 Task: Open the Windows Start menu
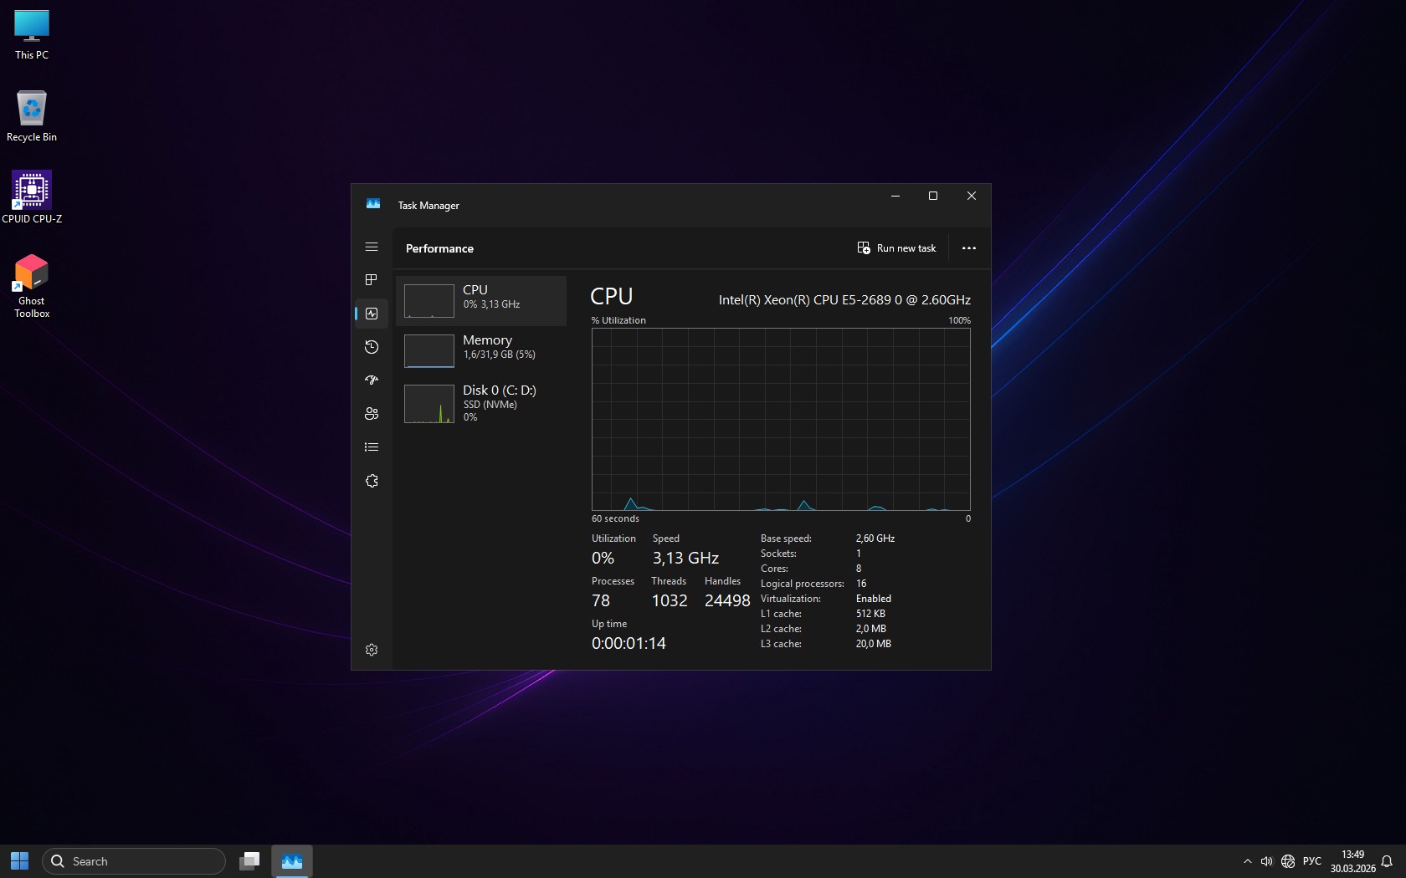pos(20,861)
